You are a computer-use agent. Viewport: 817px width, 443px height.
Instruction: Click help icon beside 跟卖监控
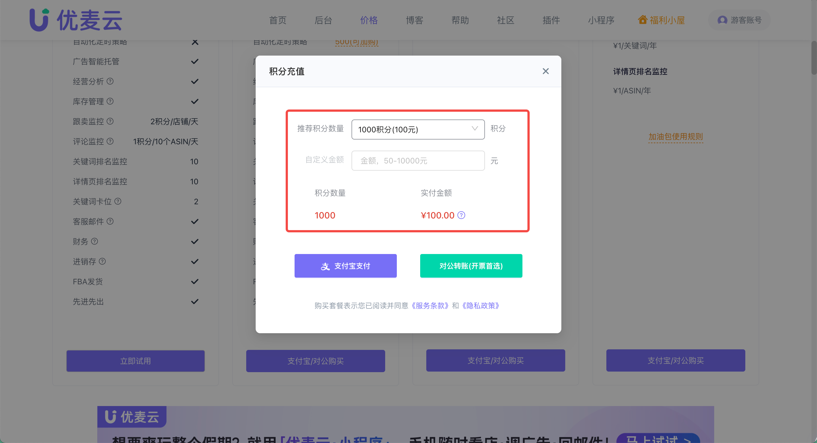(110, 121)
